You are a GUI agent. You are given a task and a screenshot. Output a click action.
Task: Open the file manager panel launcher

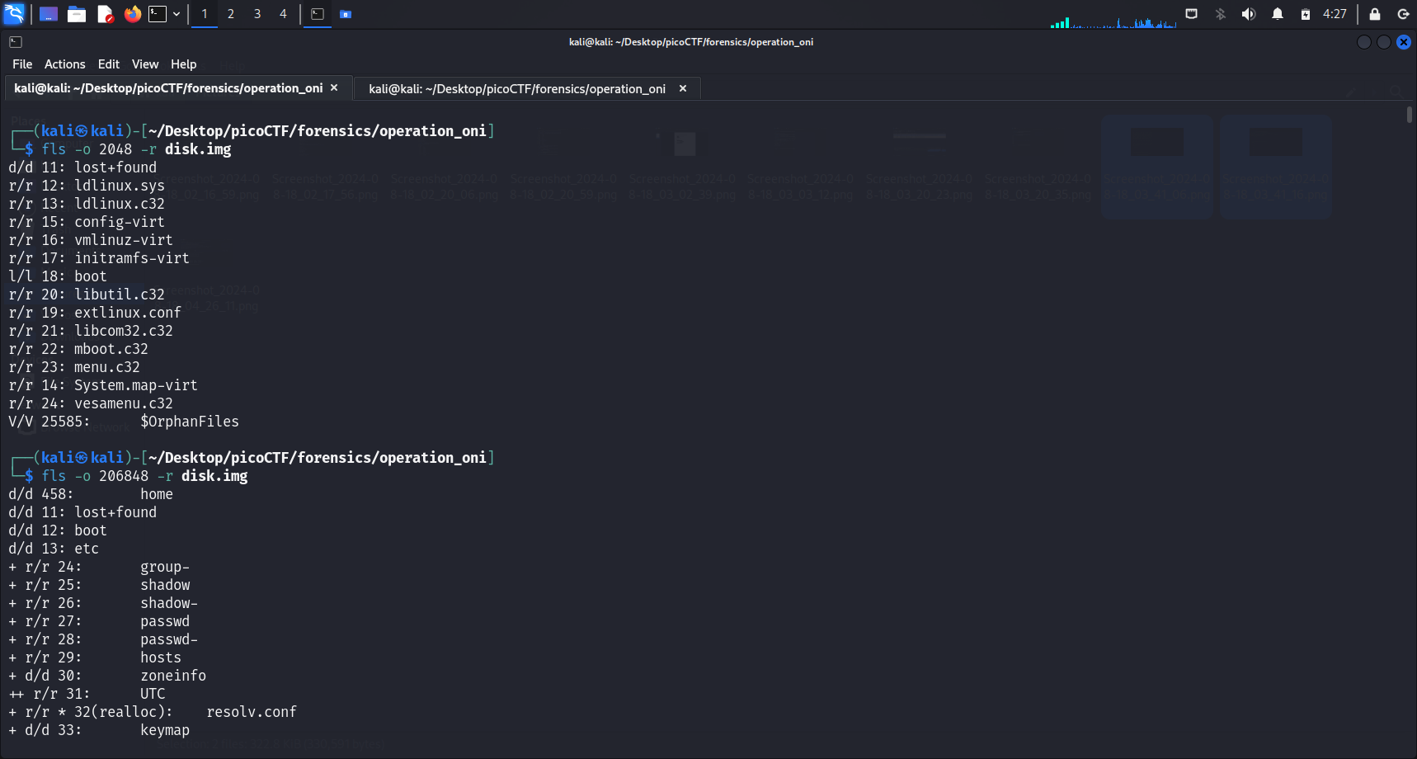pos(77,14)
